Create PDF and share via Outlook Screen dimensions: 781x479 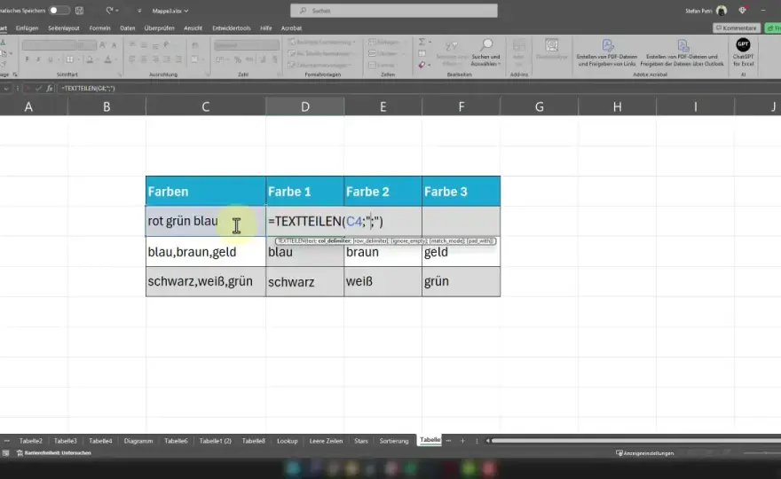click(x=682, y=53)
